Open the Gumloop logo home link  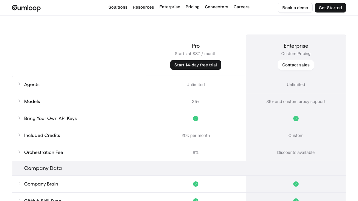[26, 8]
